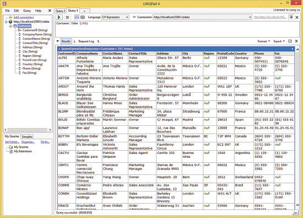Open the Help menu
The height and width of the screenshot is (218, 303).
click(38, 10)
